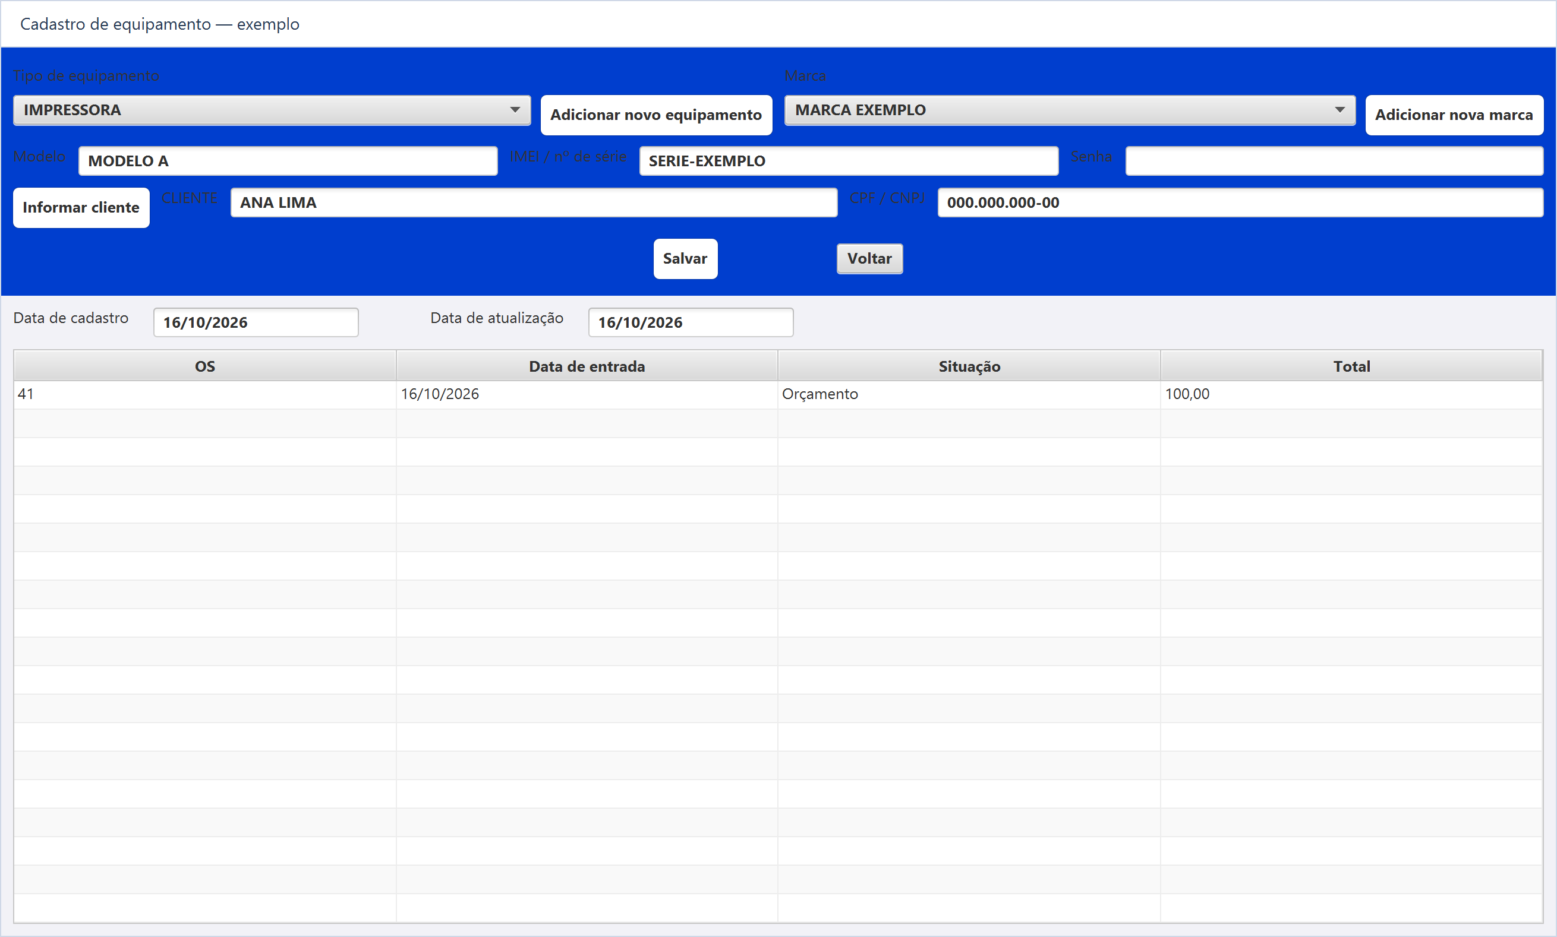Click the 100,00 total cell

[x=1351, y=395]
